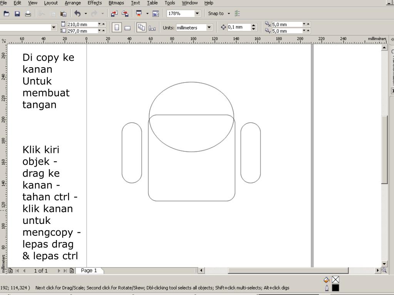Collapse the docker with the double-arrow icon
Viewport: 394px width, 295px height.
tap(392, 40)
